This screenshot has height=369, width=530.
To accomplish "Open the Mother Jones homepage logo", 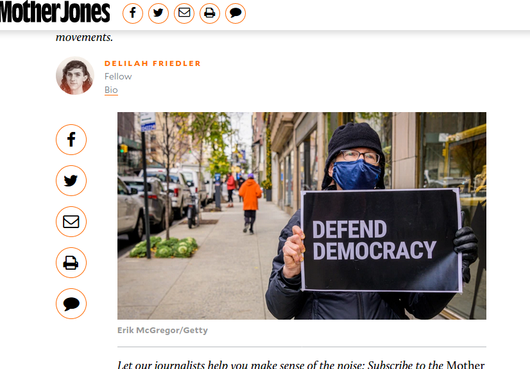I will tap(55, 12).
